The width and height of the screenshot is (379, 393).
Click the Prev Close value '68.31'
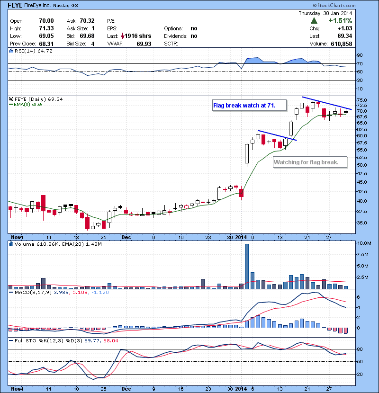click(46, 44)
